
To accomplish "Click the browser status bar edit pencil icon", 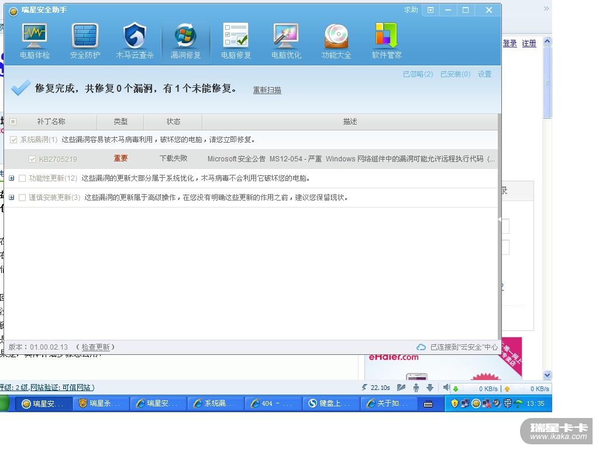I will 401,388.
